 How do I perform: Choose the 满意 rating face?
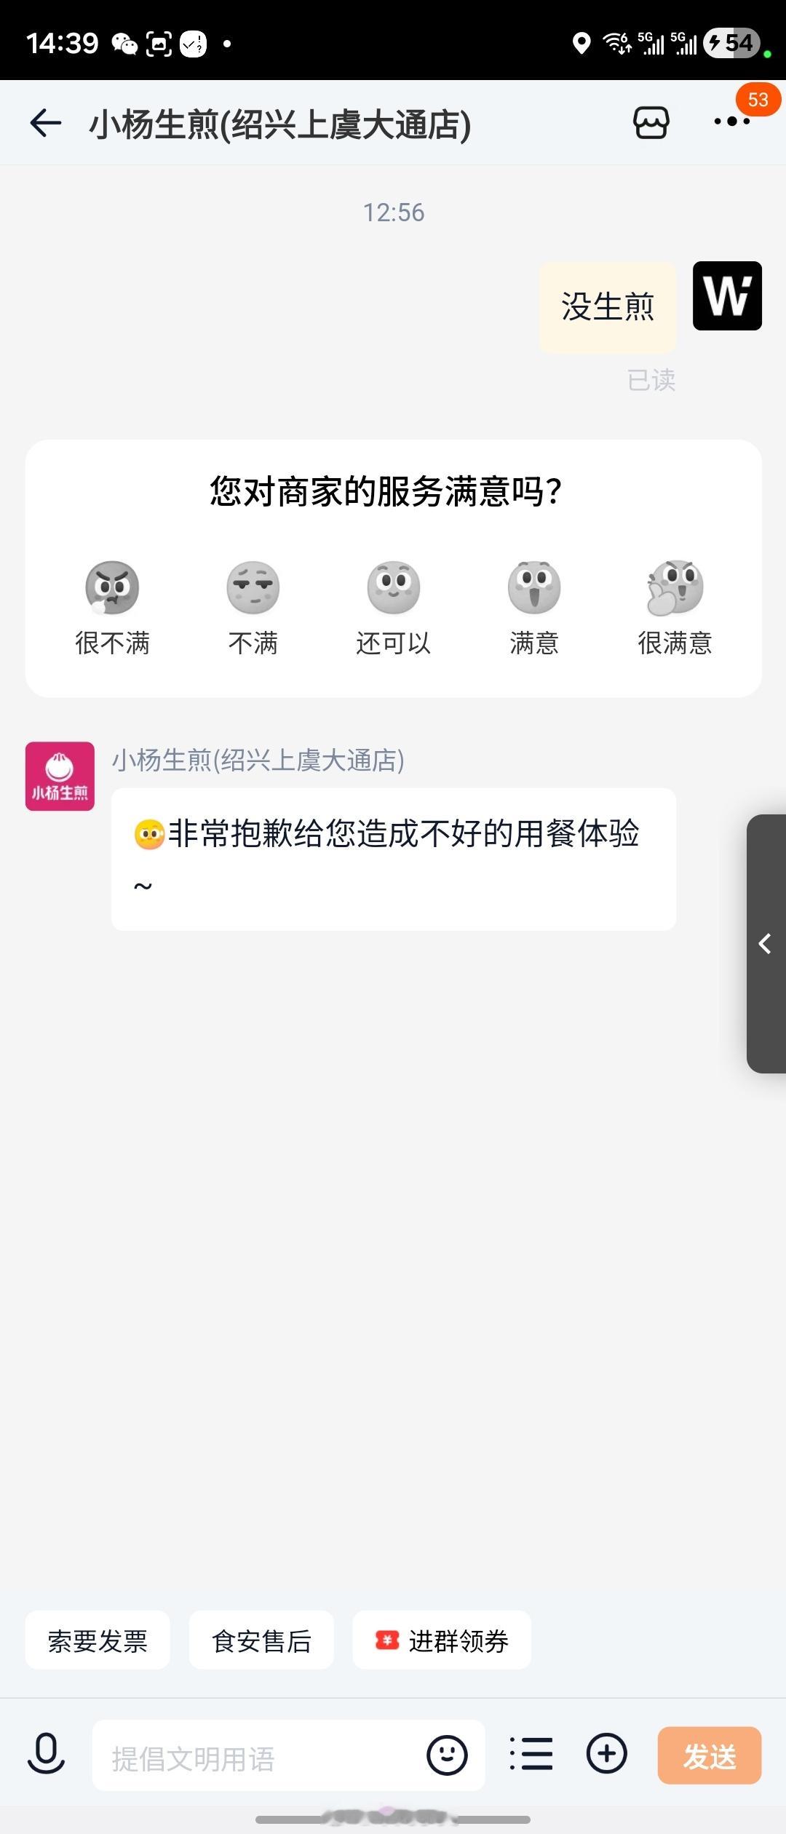point(534,587)
